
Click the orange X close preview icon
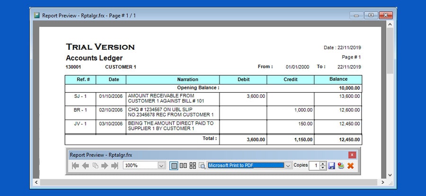(350, 166)
